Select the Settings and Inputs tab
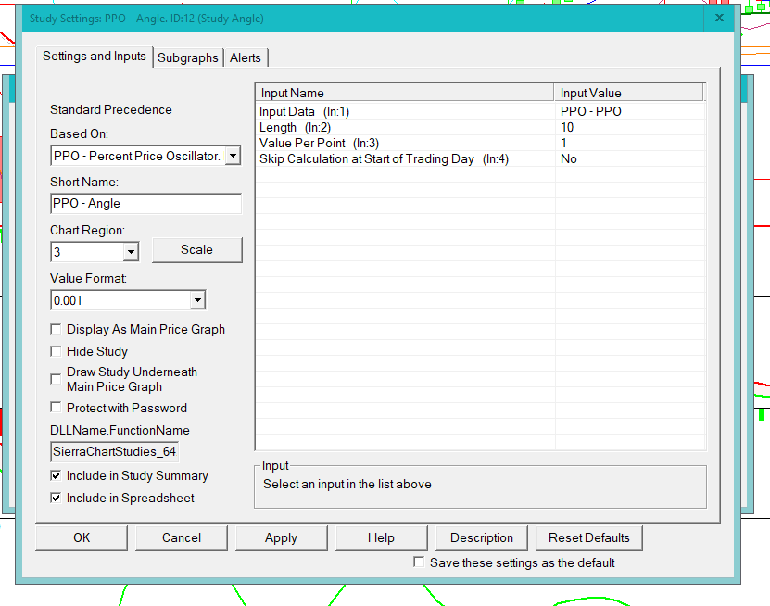Screen dimensions: 770x606 pos(95,57)
